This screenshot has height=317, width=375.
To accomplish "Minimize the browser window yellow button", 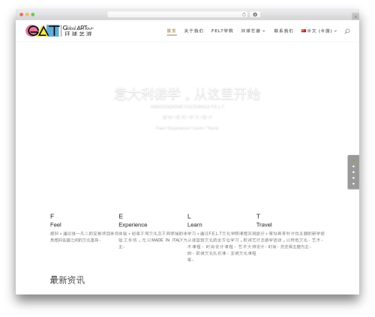I will (27, 14).
